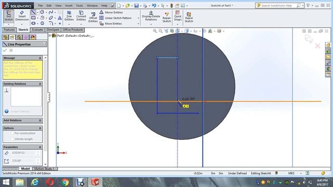Open Exit Sketch dropdown arrow

click(9, 24)
